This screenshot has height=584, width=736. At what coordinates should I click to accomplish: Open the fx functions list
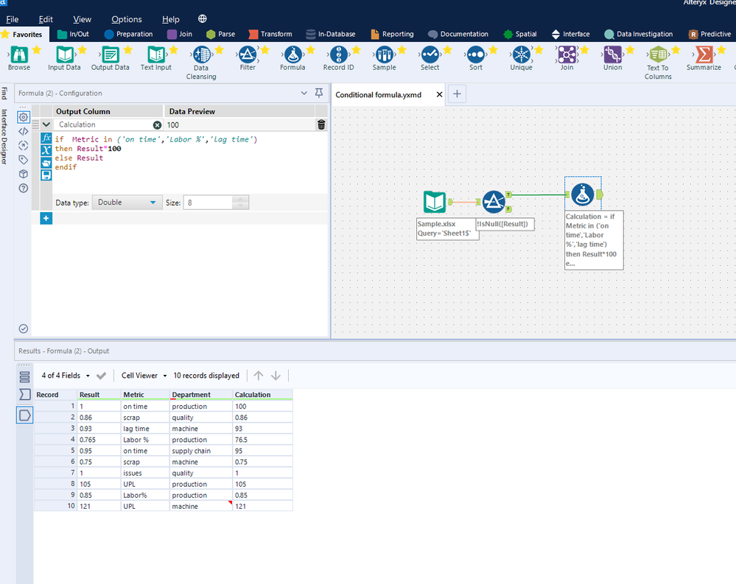click(x=46, y=138)
